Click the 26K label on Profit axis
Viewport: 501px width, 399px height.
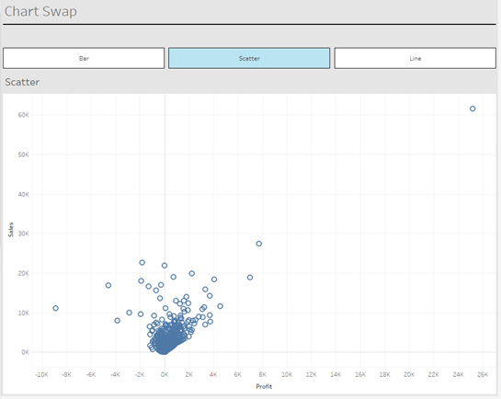click(483, 374)
